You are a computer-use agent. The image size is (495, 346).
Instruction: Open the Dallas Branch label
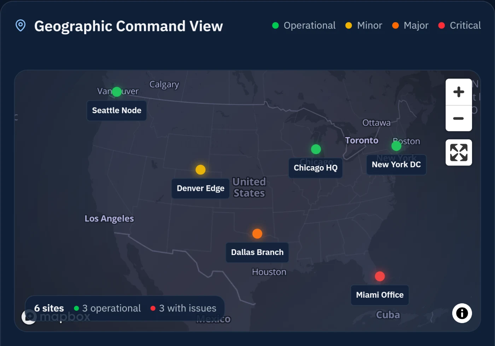[x=257, y=253]
